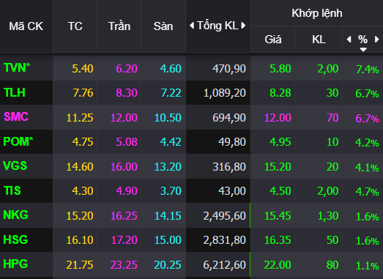Screen dimensions: 383x279
Task: Select TVN reference price 5.40
Action: point(83,69)
